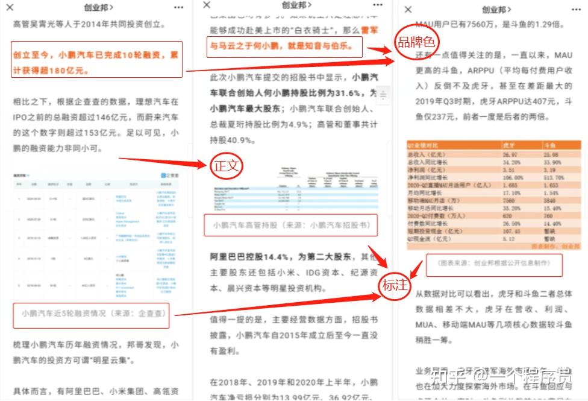Screen dimensions: 588x401
Task: Close the right article screen with X
Action: point(408,10)
